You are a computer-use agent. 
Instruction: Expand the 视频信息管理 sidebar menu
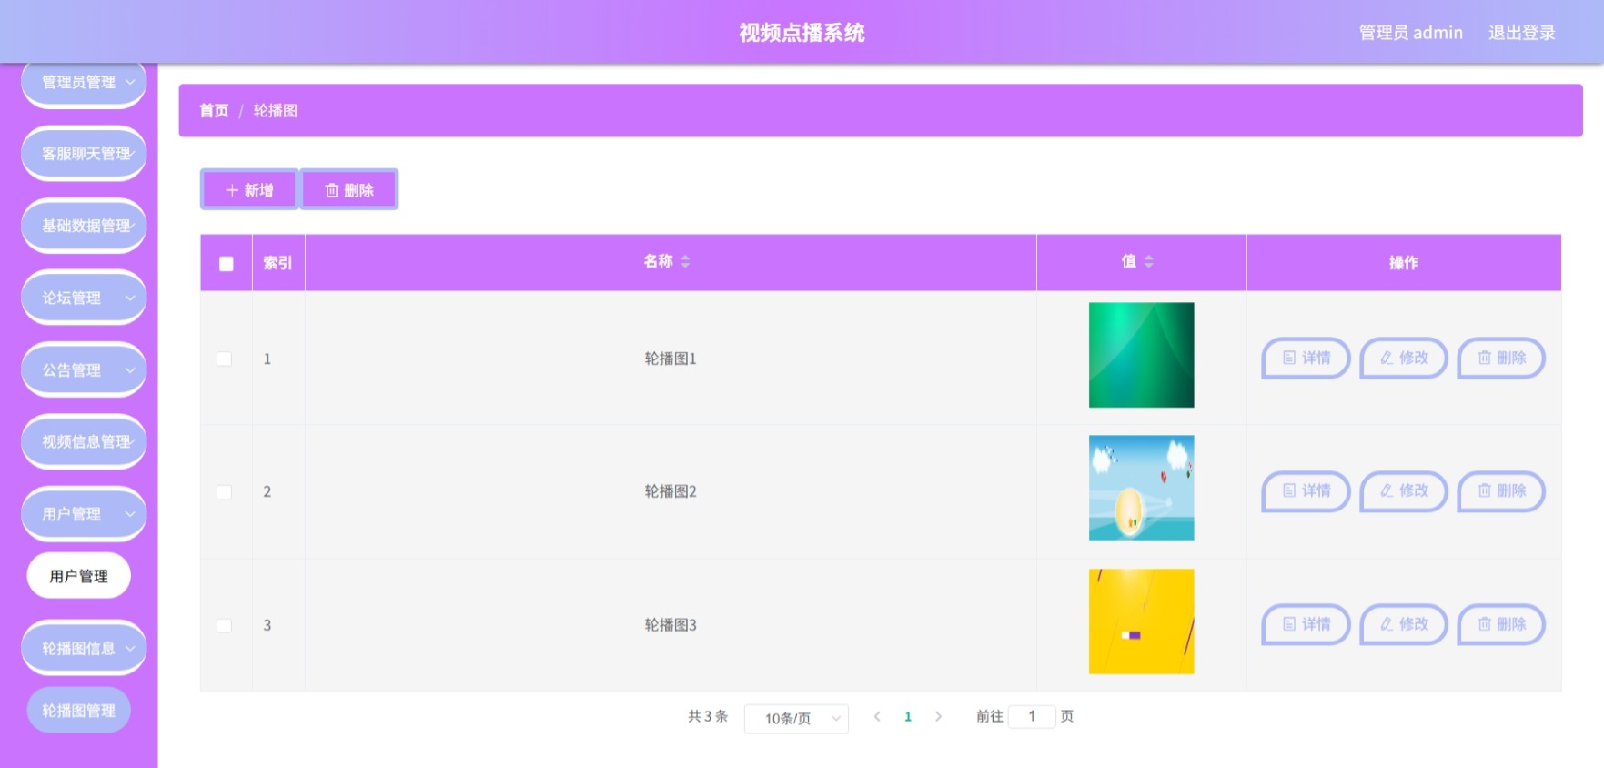point(84,442)
